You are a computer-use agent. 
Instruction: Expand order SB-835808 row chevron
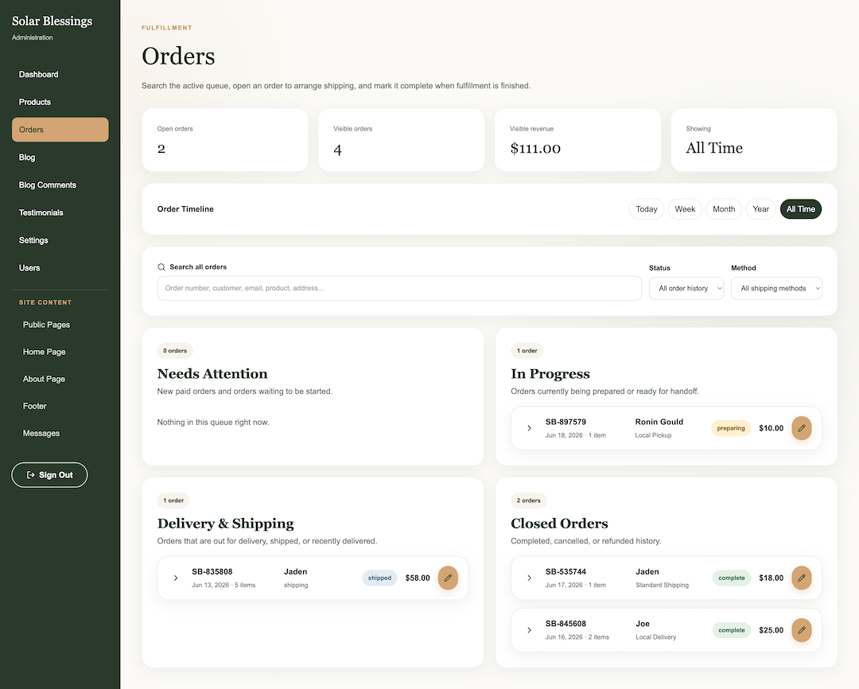tap(175, 578)
